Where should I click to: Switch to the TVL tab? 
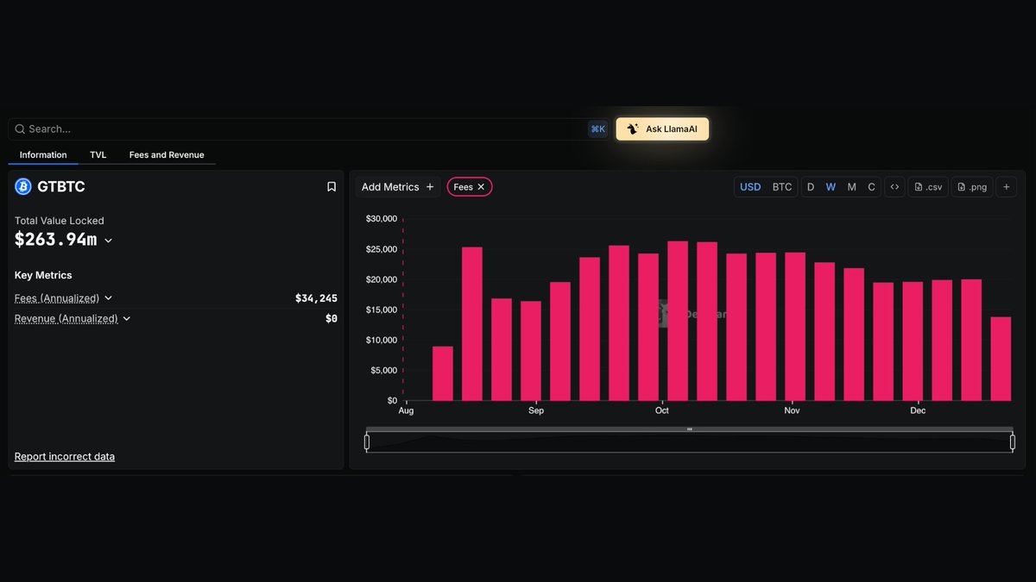point(98,155)
